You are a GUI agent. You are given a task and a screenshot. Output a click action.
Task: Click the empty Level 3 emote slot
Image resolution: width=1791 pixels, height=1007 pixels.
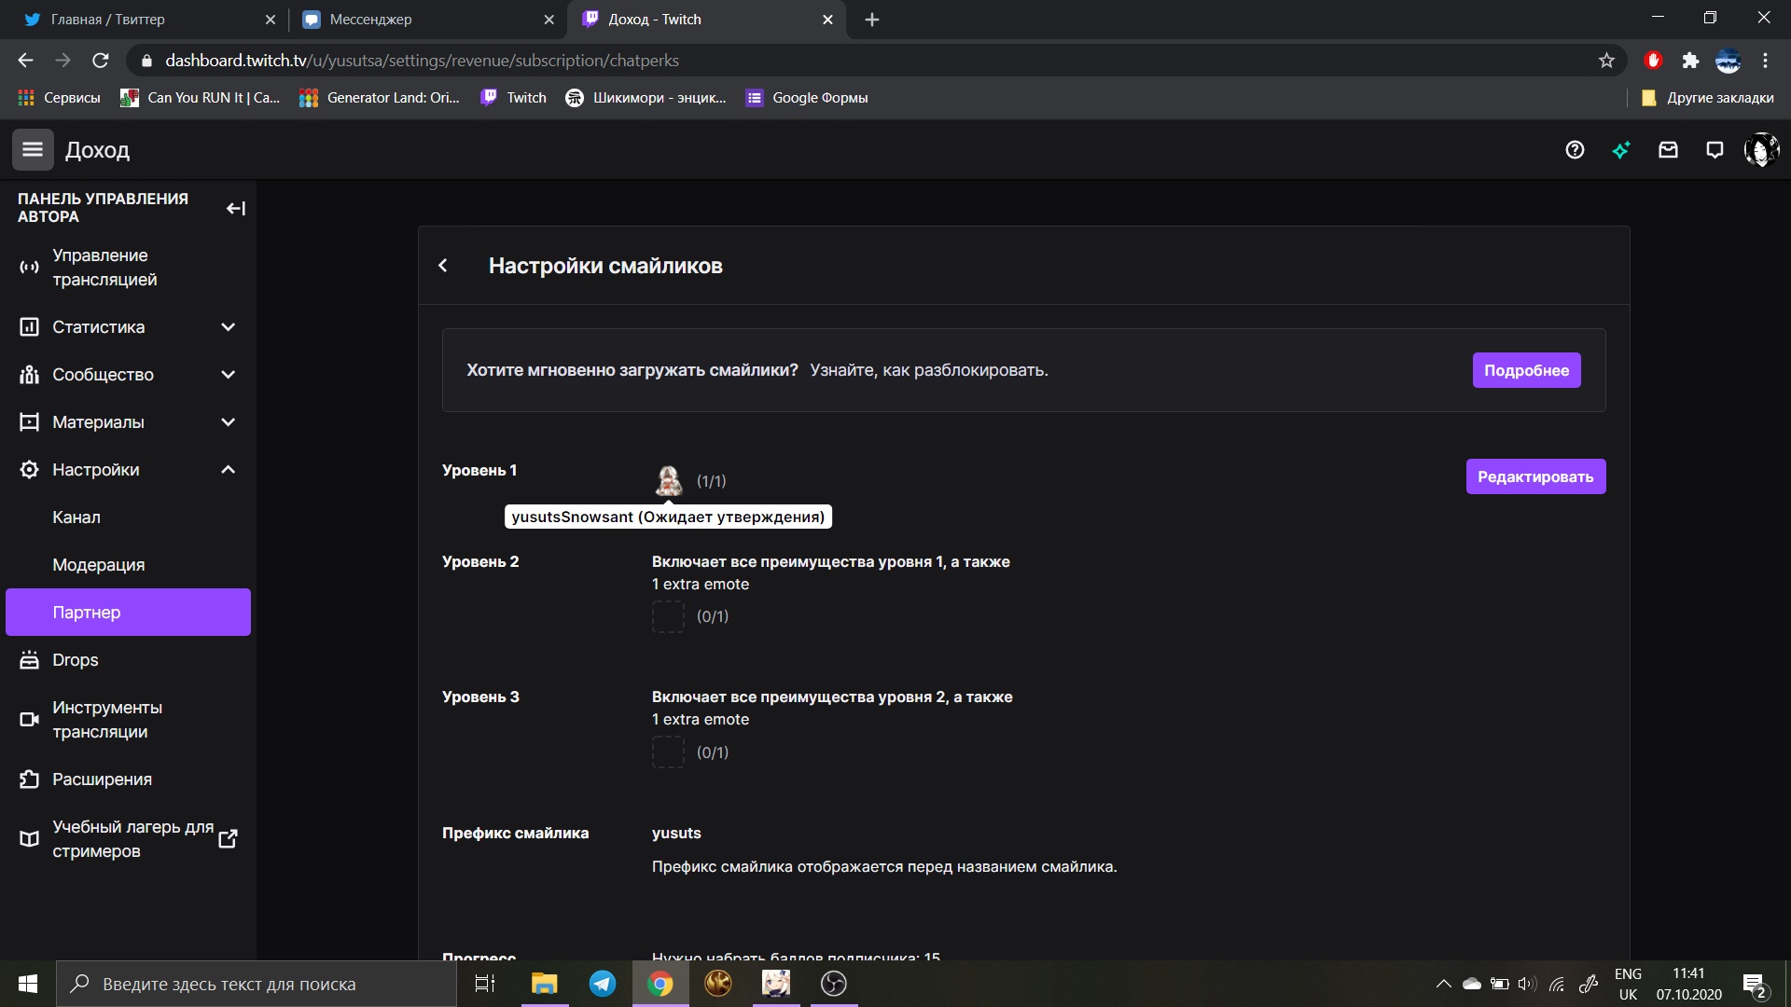[668, 752]
